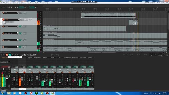Viewport: 169px width, 95px height.
Task: Click the Record button in transport
Action: (7, 55)
